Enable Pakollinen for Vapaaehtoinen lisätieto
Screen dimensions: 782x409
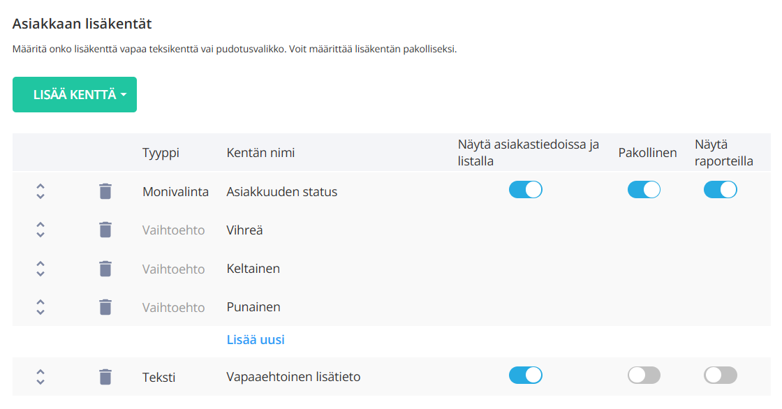click(644, 375)
